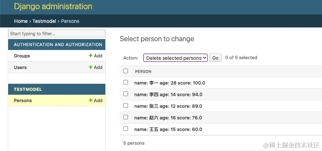Image resolution: width=322 pixels, height=151 pixels.
Task: Check the box for 李一 row
Action: [x=125, y=82]
